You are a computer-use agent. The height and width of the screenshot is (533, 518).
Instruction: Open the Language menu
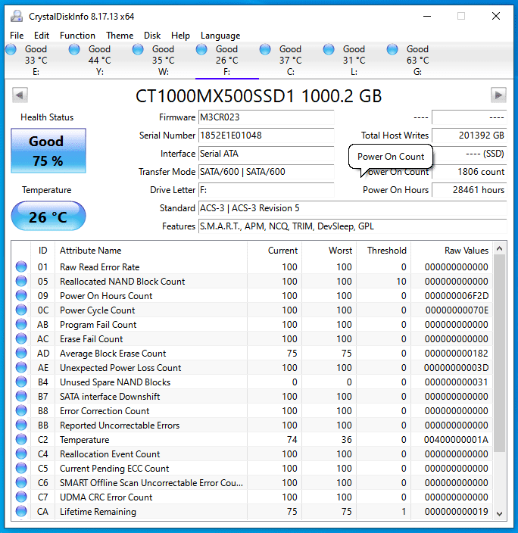tap(220, 36)
